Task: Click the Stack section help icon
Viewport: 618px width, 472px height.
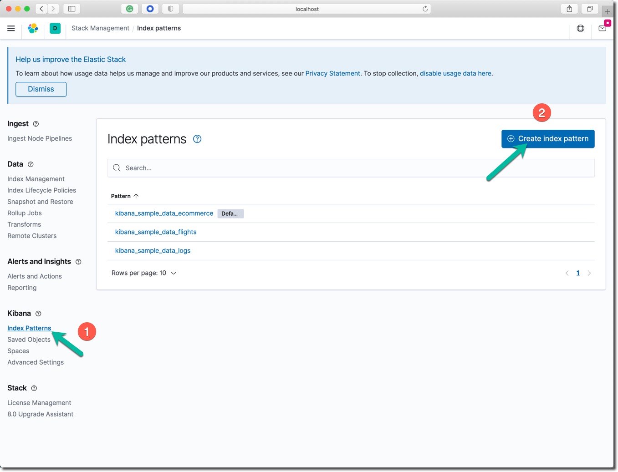Action: [34, 388]
